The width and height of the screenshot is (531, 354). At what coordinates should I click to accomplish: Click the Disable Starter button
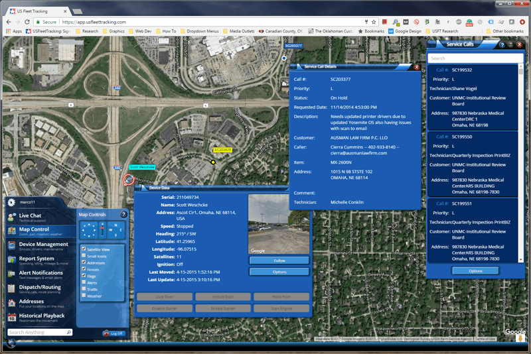(x=165, y=308)
